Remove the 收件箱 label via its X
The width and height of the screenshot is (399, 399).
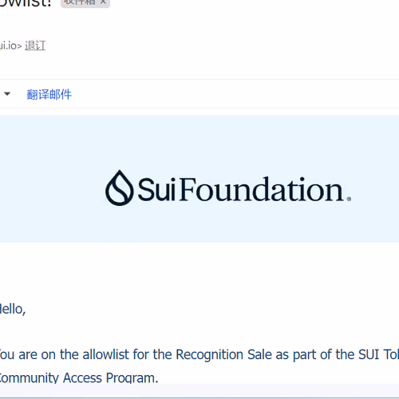[x=103, y=2]
